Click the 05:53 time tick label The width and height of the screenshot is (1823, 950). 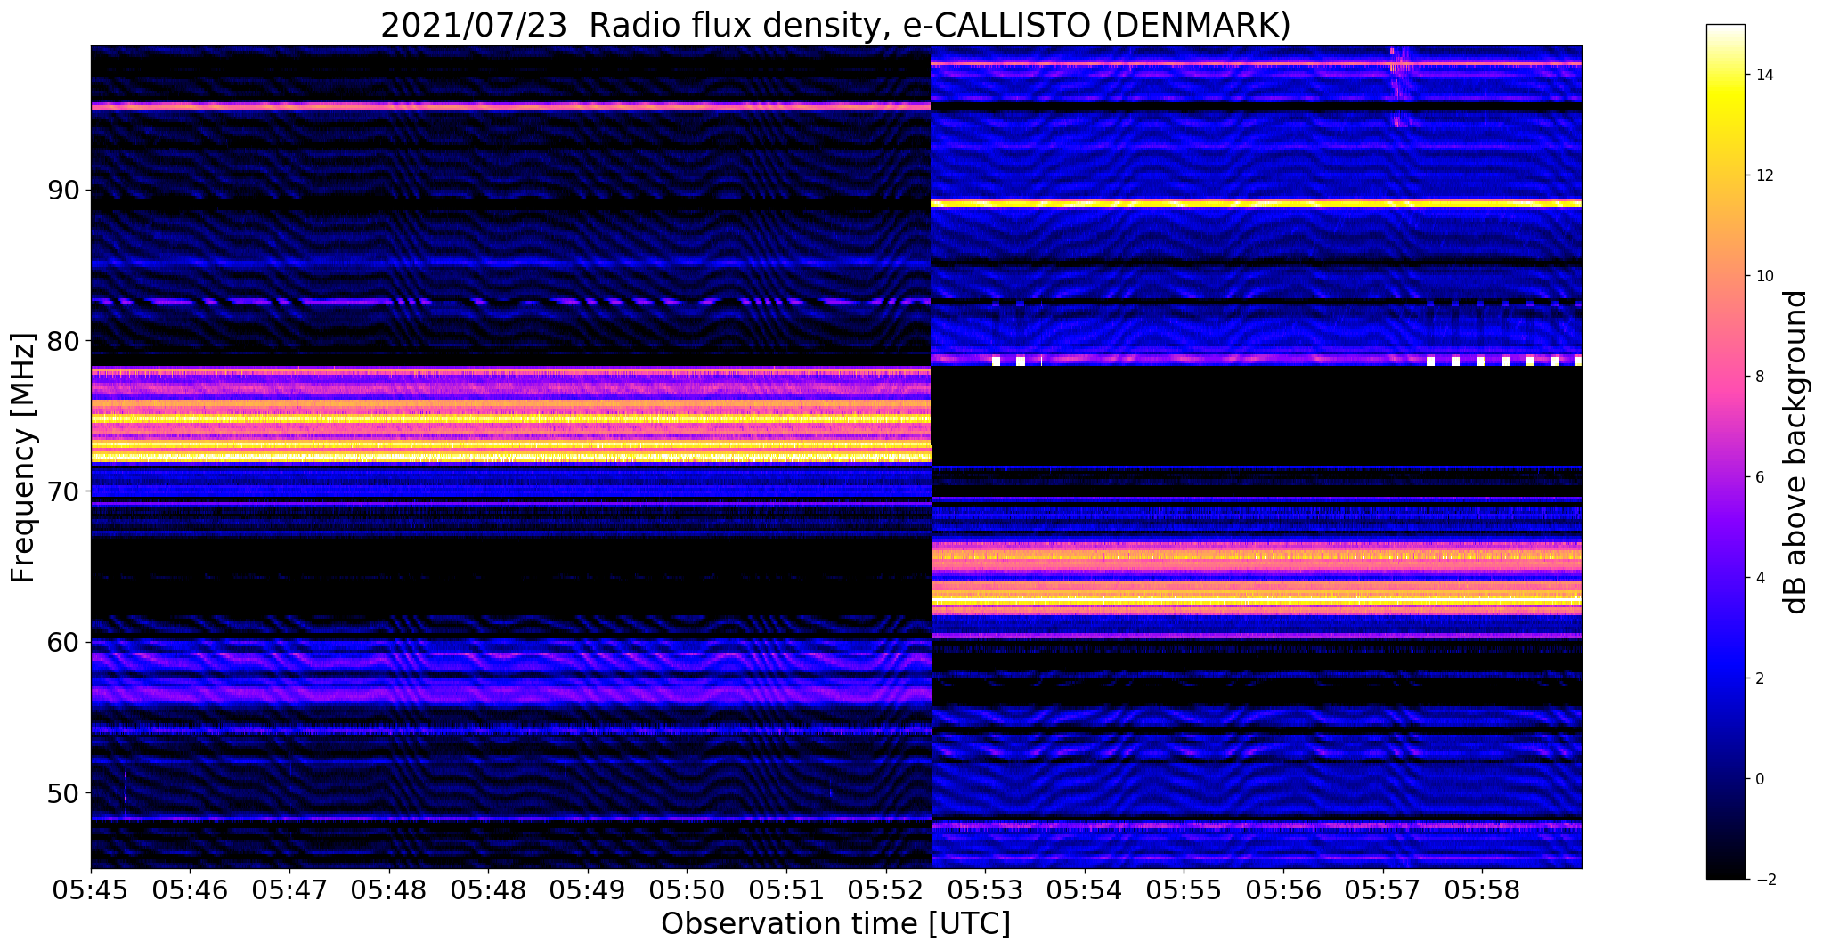tap(985, 889)
